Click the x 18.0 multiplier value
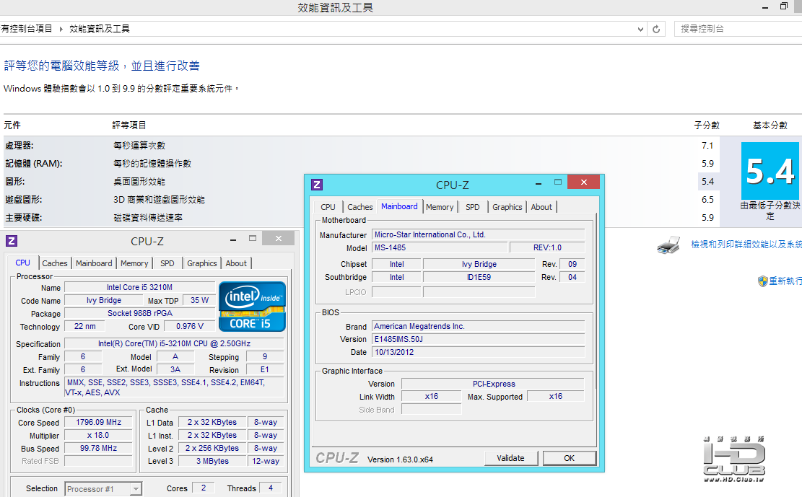The height and width of the screenshot is (497, 802). coord(98,436)
